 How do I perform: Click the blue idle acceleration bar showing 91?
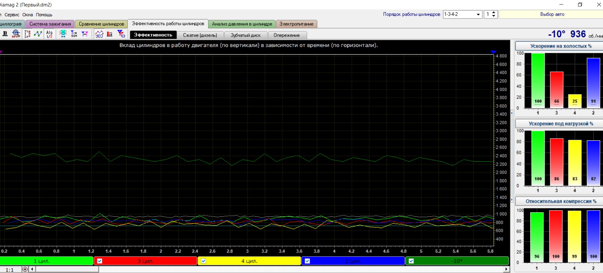[x=593, y=83]
